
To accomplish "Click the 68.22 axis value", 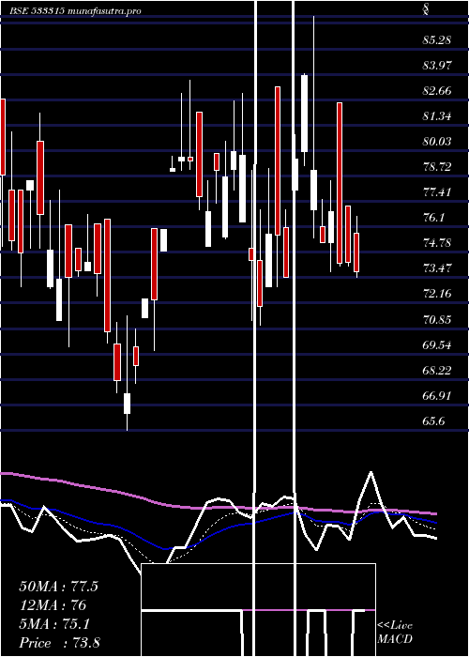I will (x=437, y=371).
